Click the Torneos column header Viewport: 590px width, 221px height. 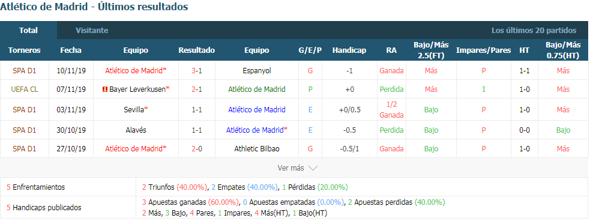pyautogui.click(x=25, y=50)
